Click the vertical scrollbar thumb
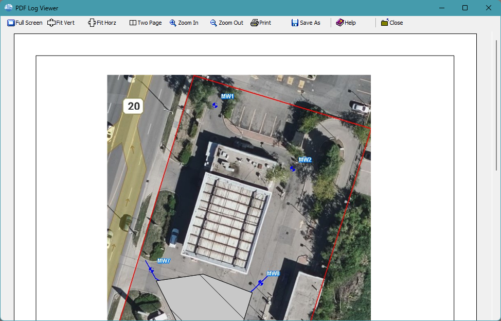501x321 pixels. pos(496,103)
